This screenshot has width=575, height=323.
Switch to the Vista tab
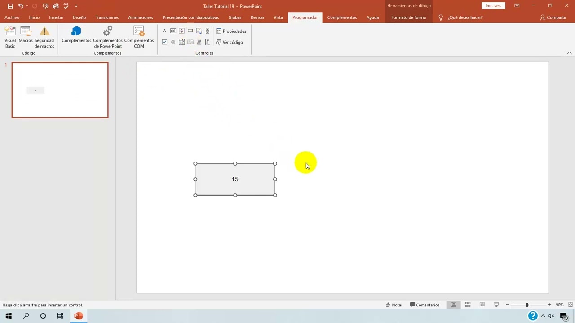click(x=278, y=17)
